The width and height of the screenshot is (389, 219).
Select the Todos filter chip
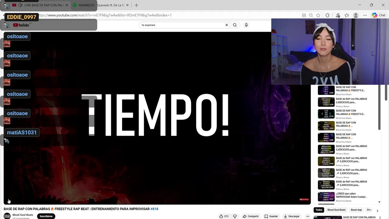319,210
